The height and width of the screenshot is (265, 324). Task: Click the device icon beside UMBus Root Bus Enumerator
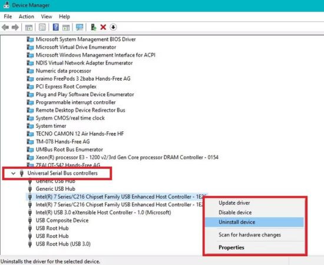[30, 150]
